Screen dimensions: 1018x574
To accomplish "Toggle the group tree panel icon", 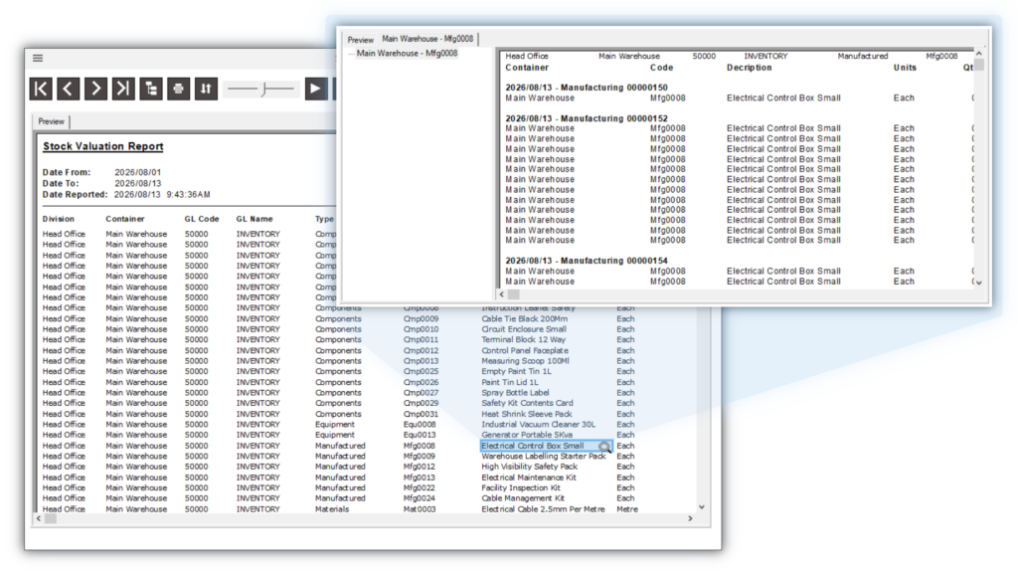I will 151,89.
